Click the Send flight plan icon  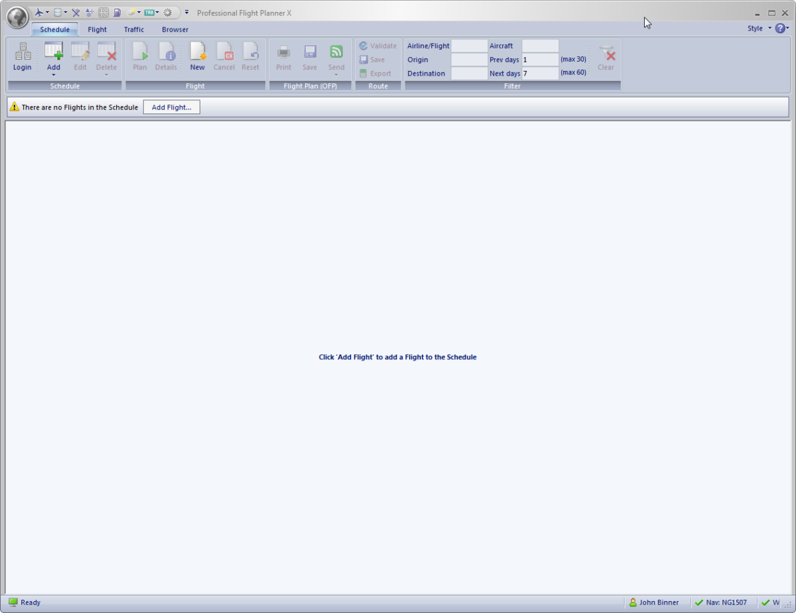(336, 56)
